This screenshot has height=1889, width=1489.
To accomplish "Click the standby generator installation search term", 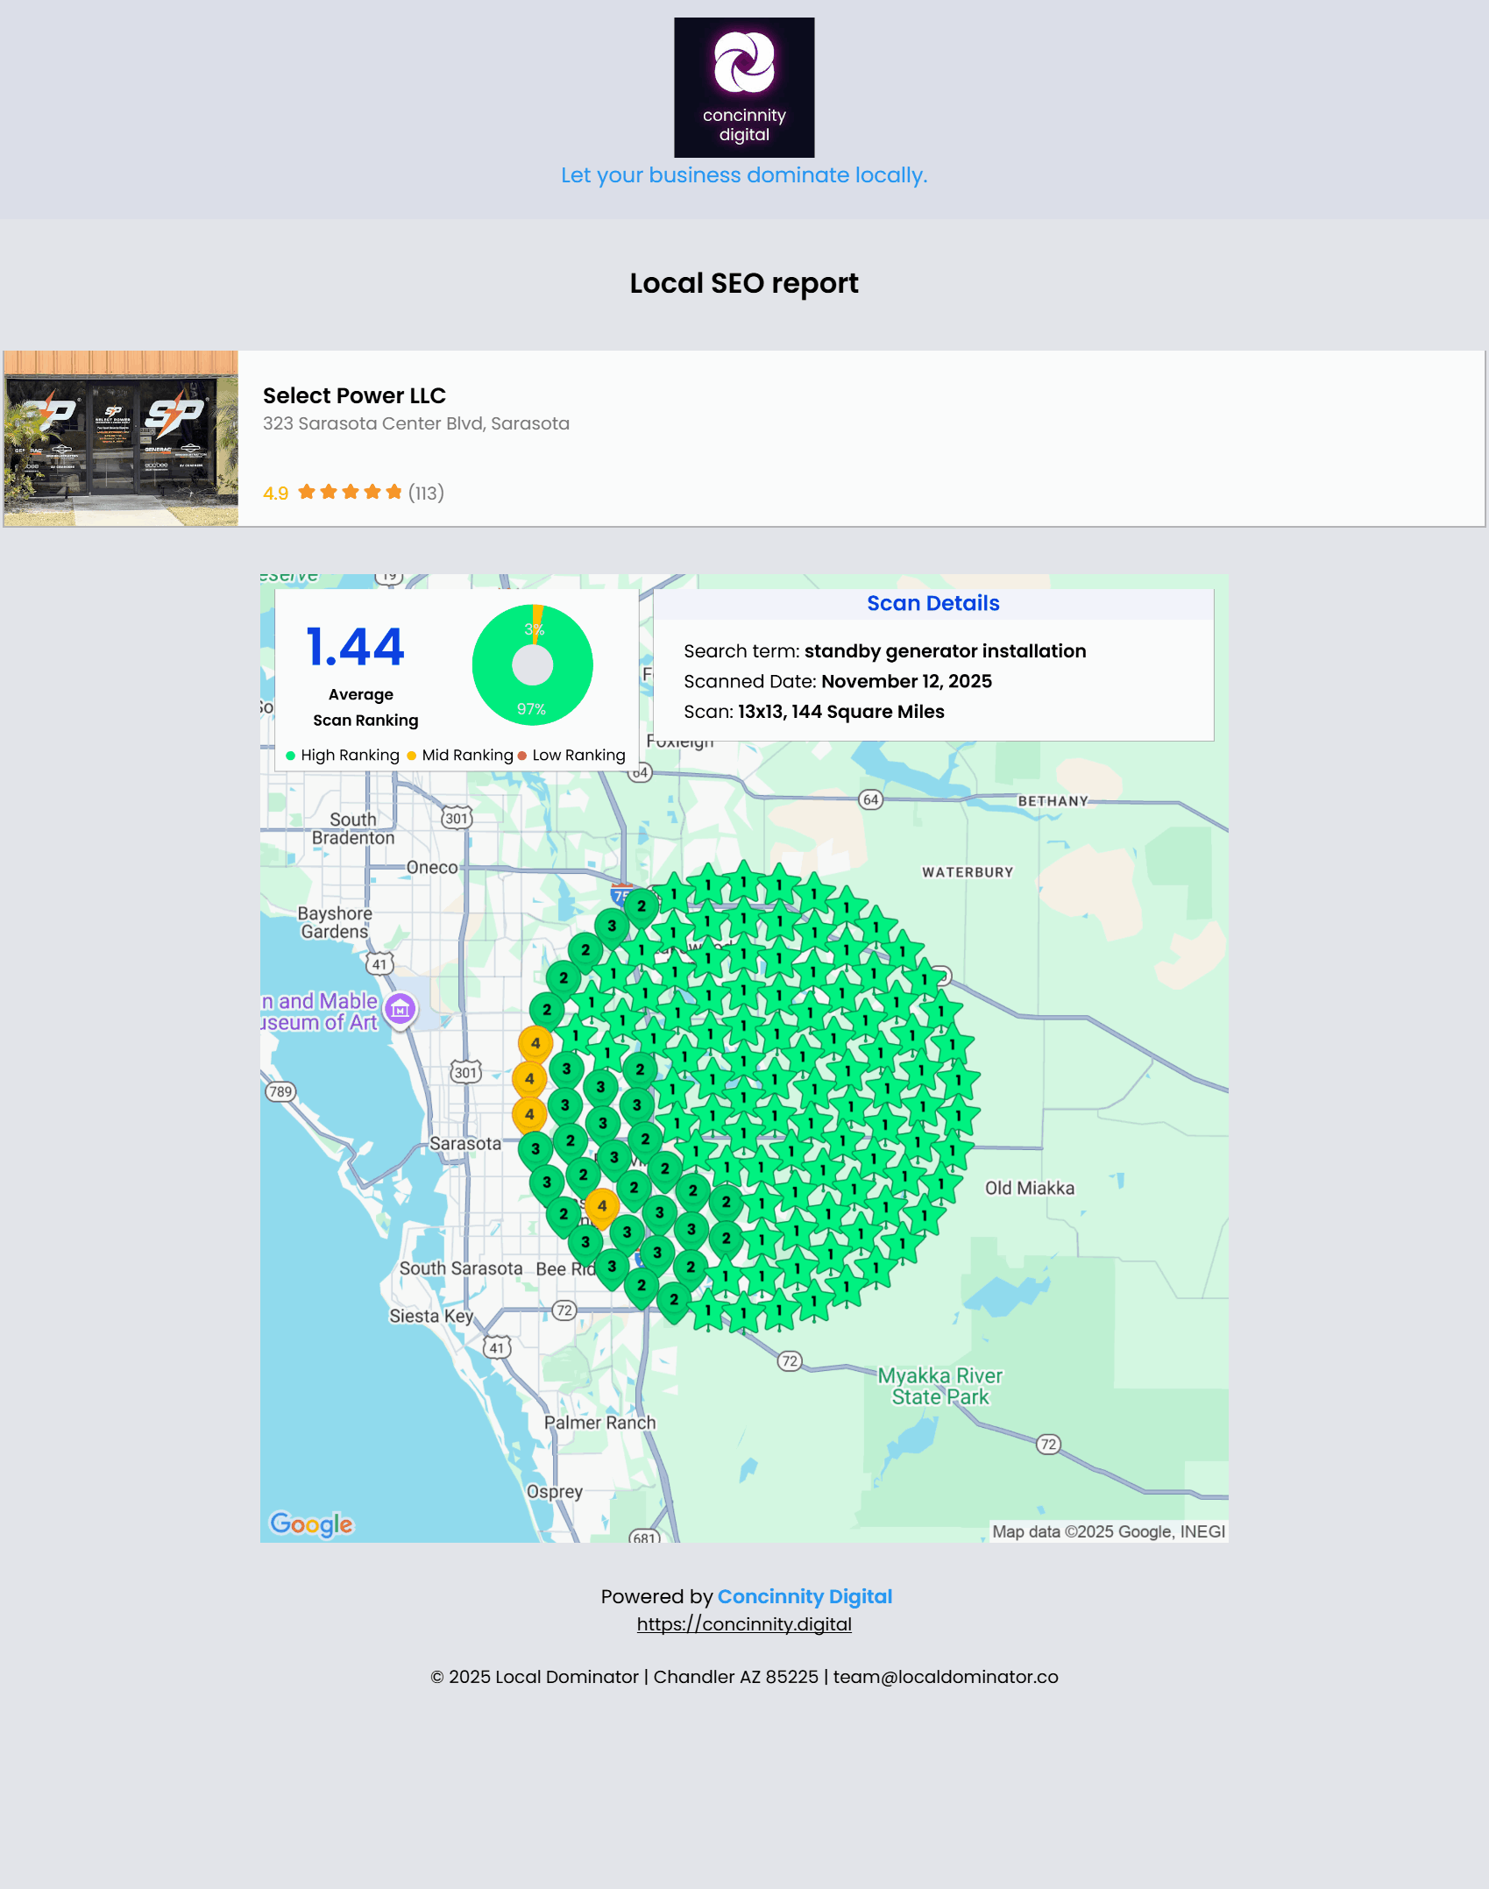I will pos(945,651).
